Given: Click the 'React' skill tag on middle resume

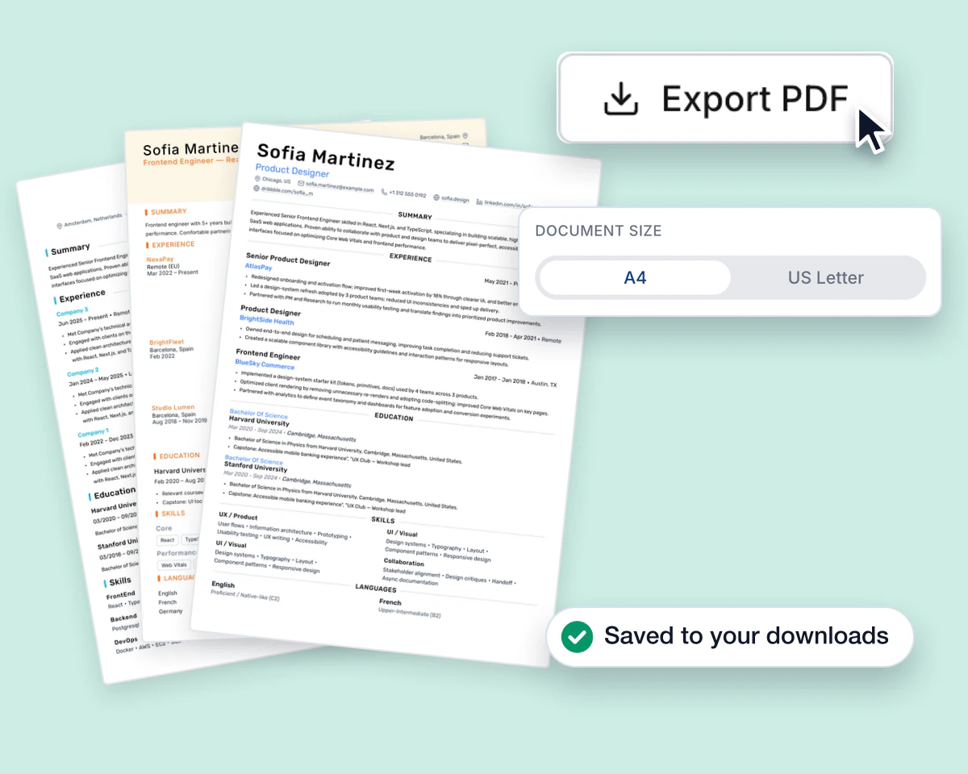Looking at the screenshot, I should pyautogui.click(x=167, y=540).
